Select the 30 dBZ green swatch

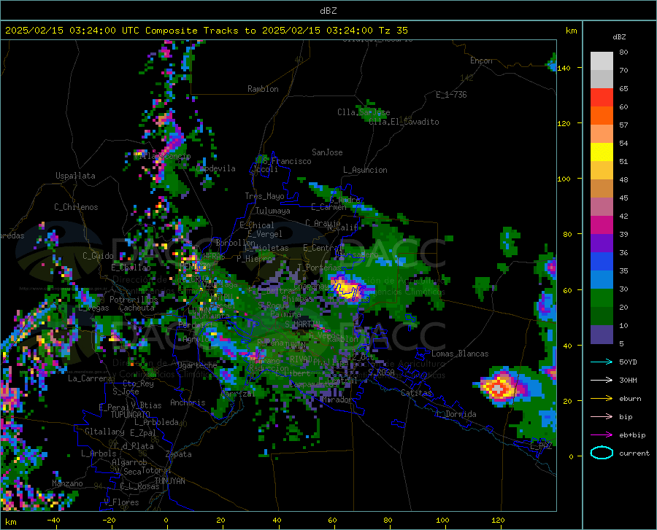[602, 298]
